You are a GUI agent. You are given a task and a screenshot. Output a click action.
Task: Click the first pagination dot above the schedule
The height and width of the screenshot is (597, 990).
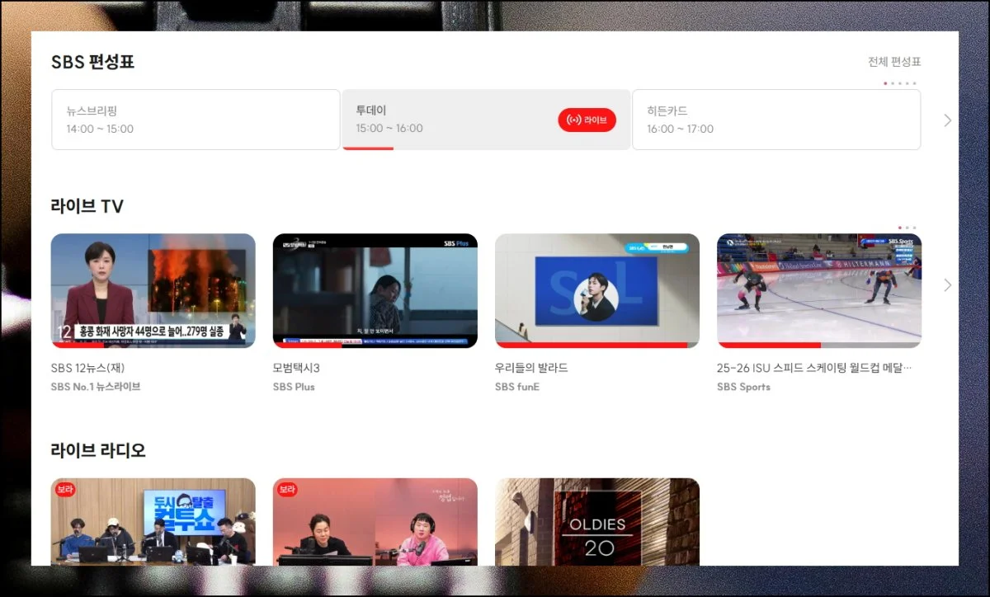pos(885,83)
